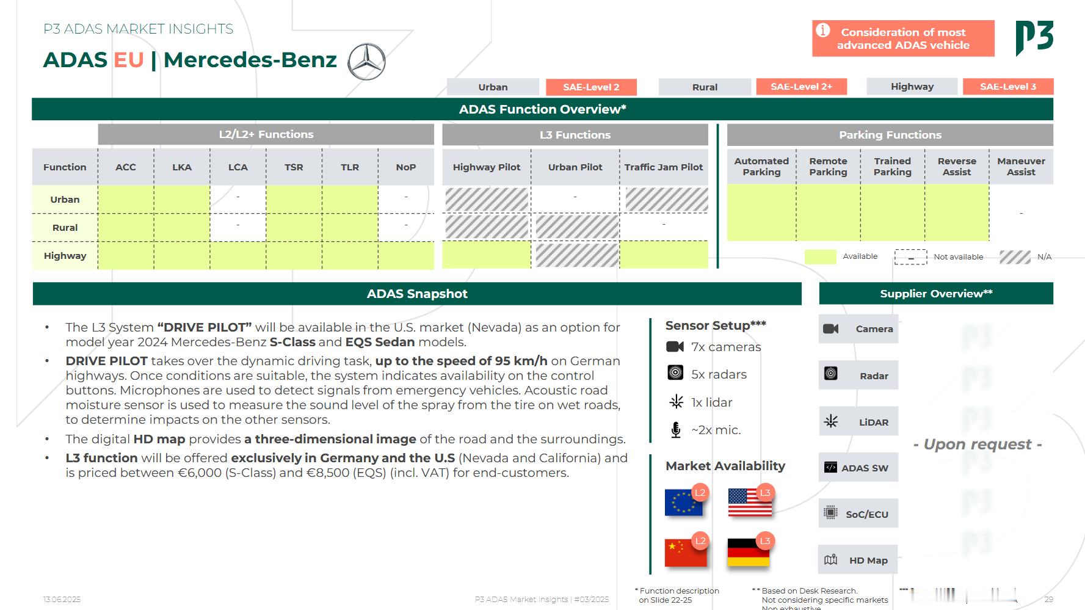This screenshot has width=1085, height=610.
Task: Click the Traffic Jam Pilot Highway available cell
Action: point(664,255)
